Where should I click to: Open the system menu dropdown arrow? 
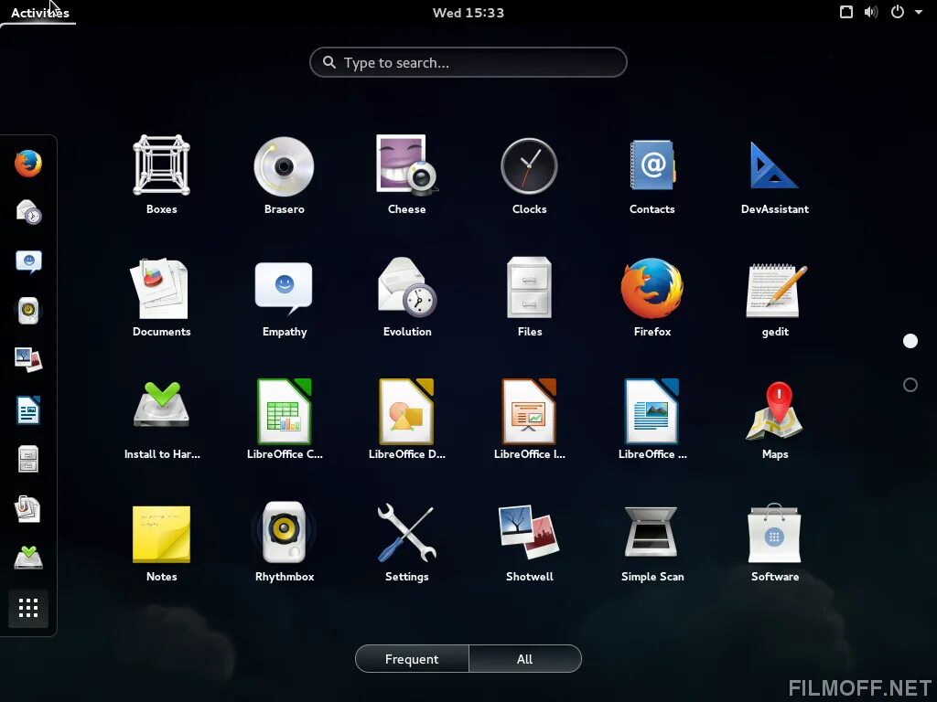[x=919, y=12]
